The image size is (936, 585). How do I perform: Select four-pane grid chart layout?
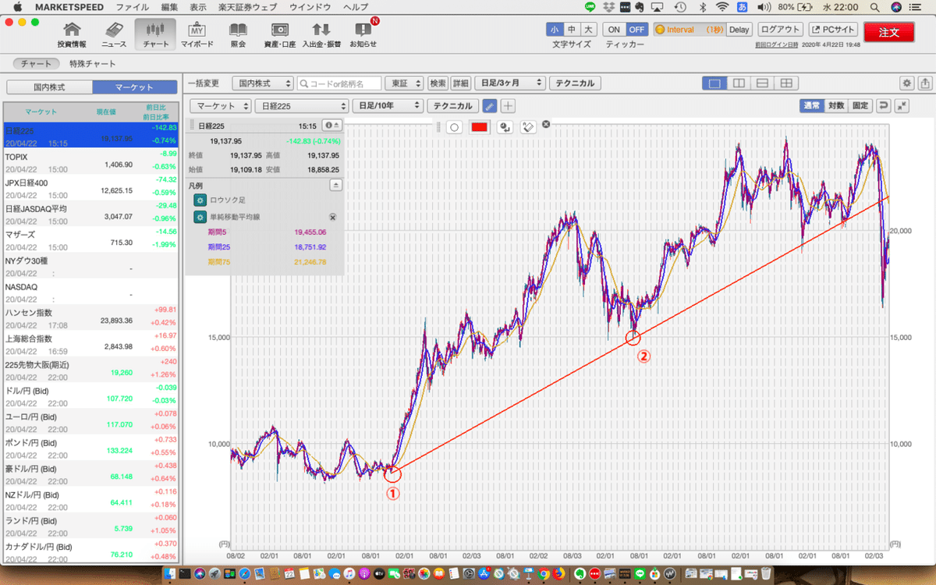[x=787, y=83]
